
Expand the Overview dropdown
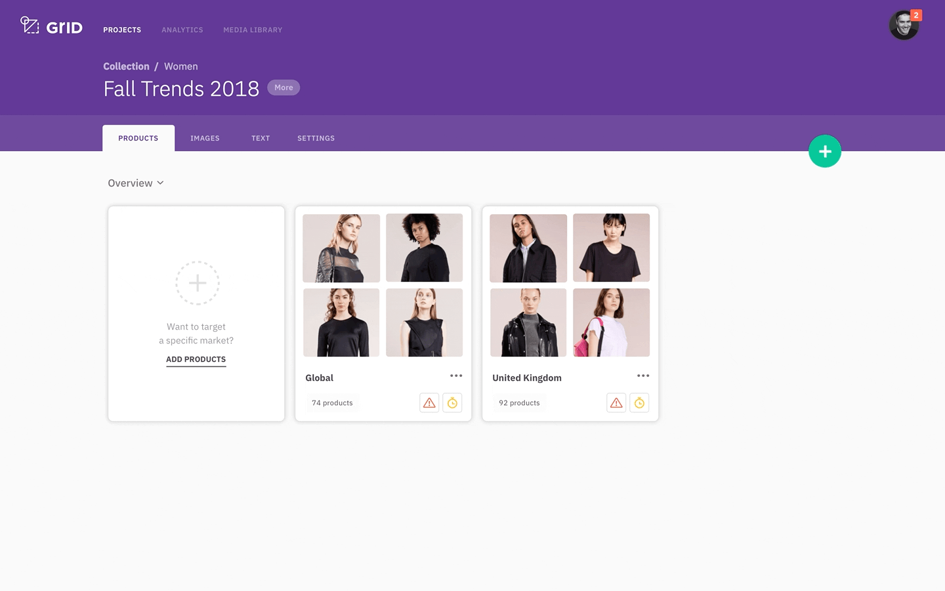tap(136, 183)
